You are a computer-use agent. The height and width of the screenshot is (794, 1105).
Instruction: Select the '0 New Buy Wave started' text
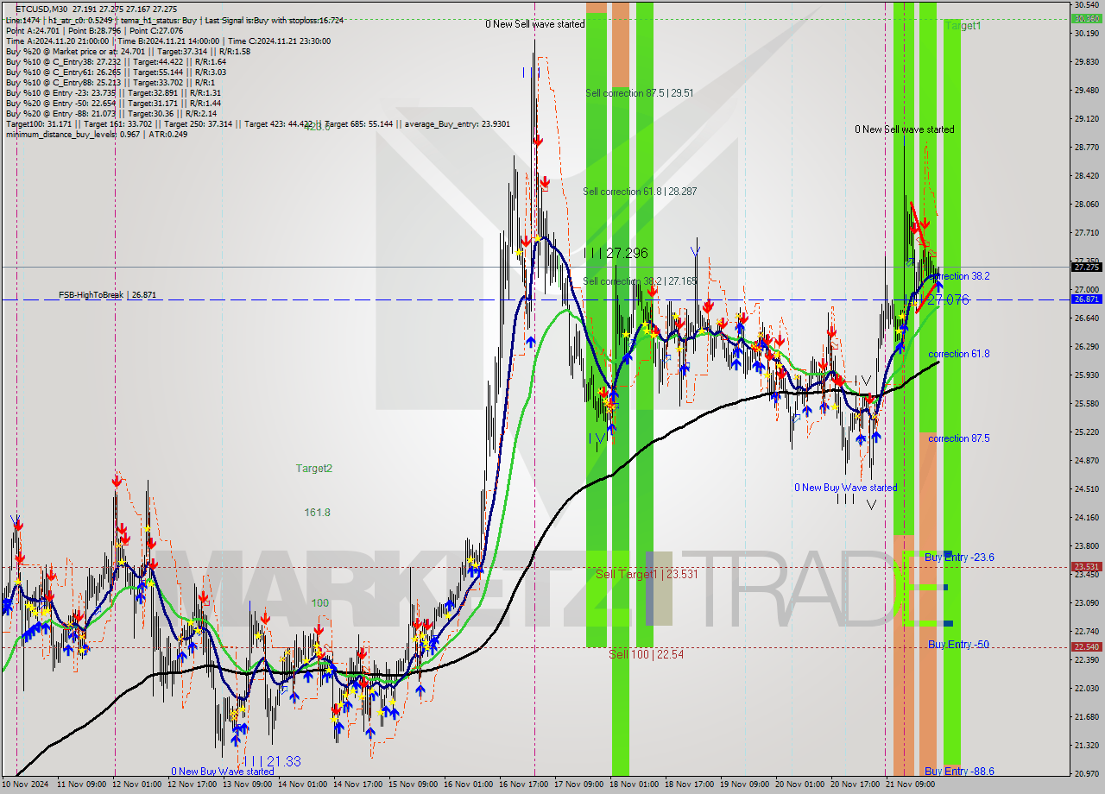click(846, 487)
